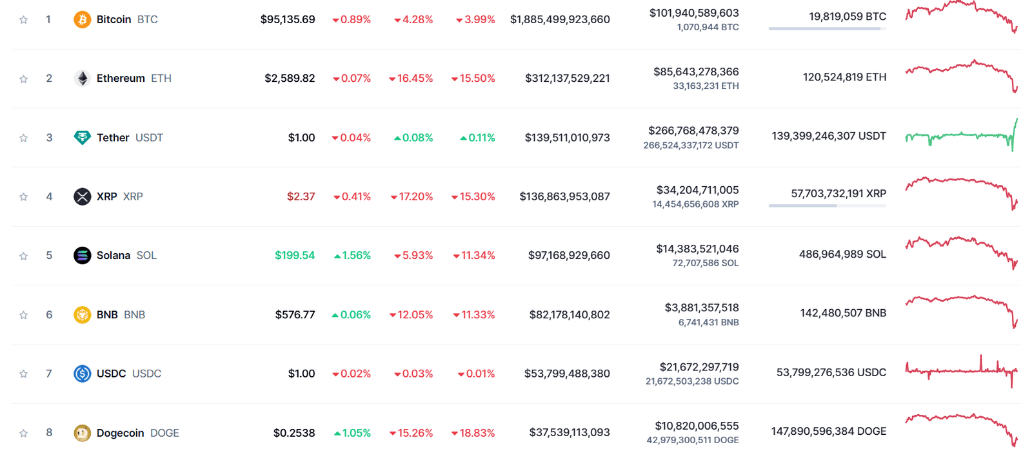Viewport: 1032px width, 458px height.
Task: Click the Dogecoin DOGE coin logo
Action: click(x=83, y=433)
